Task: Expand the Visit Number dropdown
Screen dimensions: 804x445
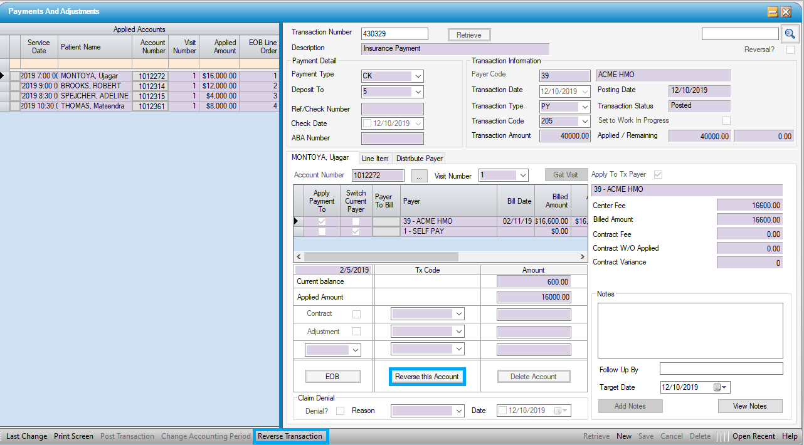Action: pyautogui.click(x=522, y=175)
